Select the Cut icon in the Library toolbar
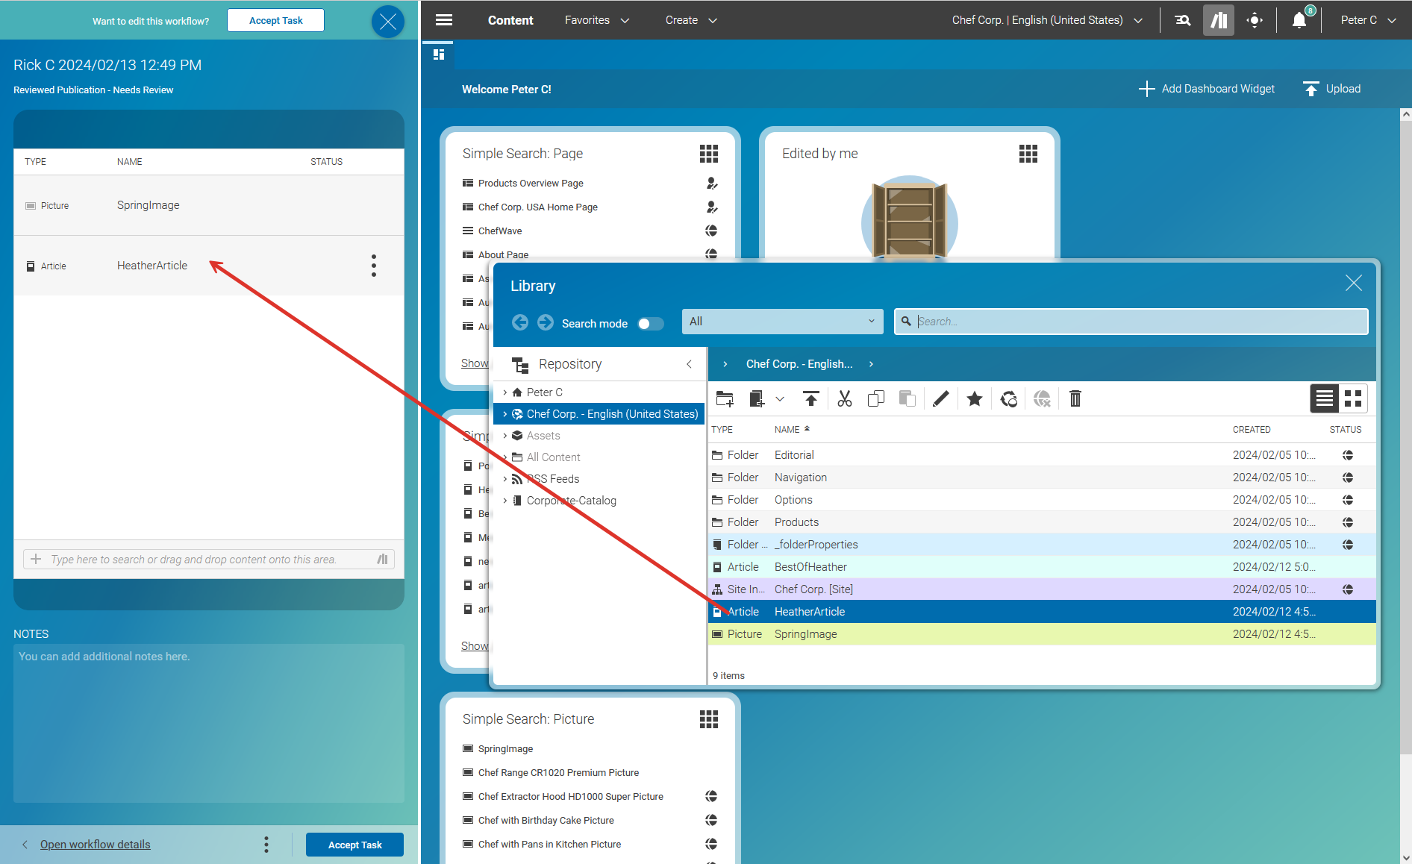Viewport: 1412px width, 864px height. tap(844, 398)
